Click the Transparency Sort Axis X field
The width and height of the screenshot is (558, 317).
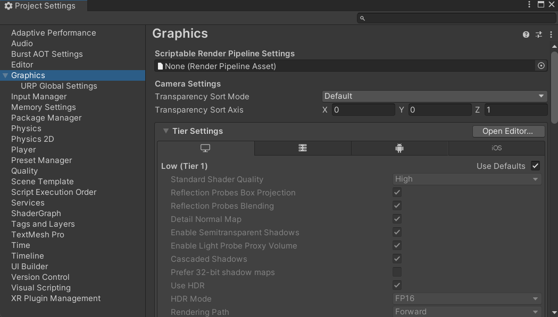tap(363, 110)
